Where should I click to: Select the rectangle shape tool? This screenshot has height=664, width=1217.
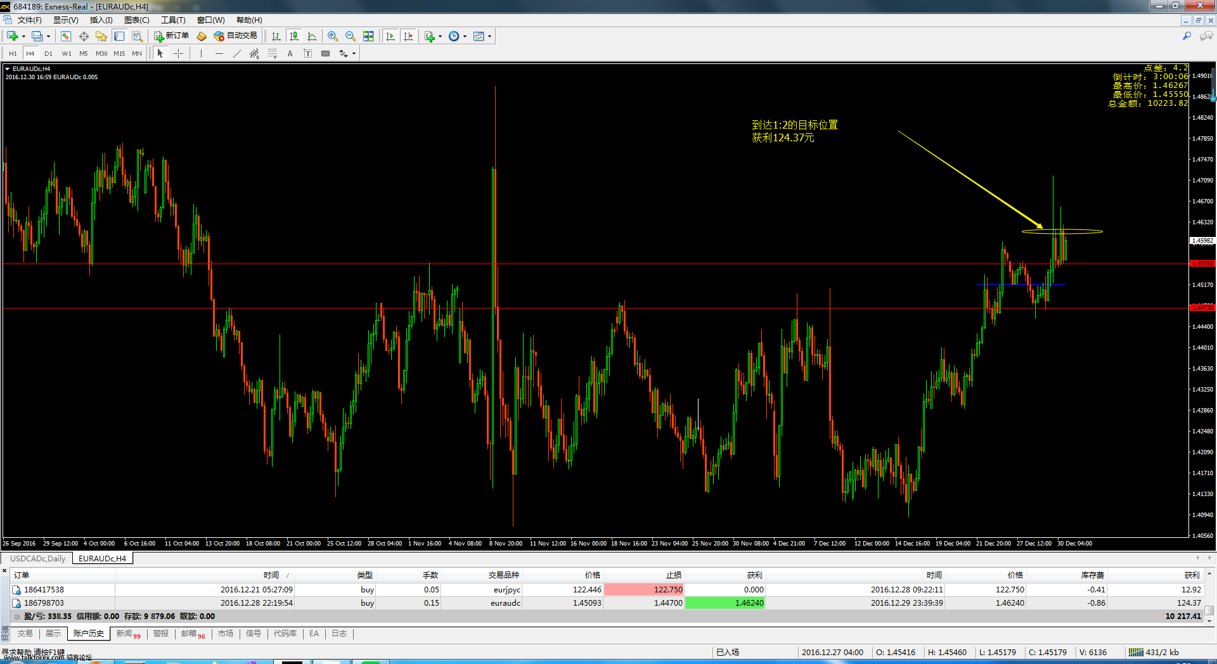point(325,54)
